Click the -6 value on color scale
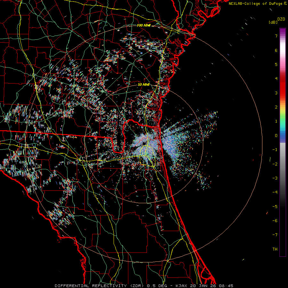Viewport: 288px width, 288px height. pos(275,221)
